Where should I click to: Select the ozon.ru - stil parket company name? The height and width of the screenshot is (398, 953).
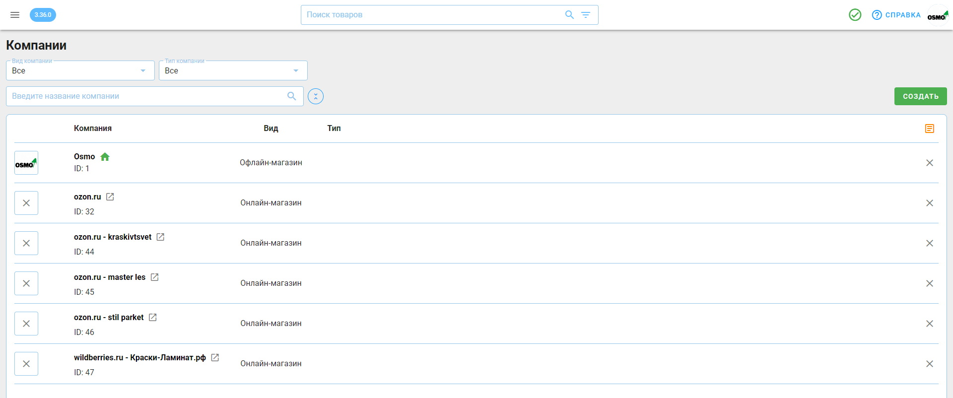coord(109,318)
